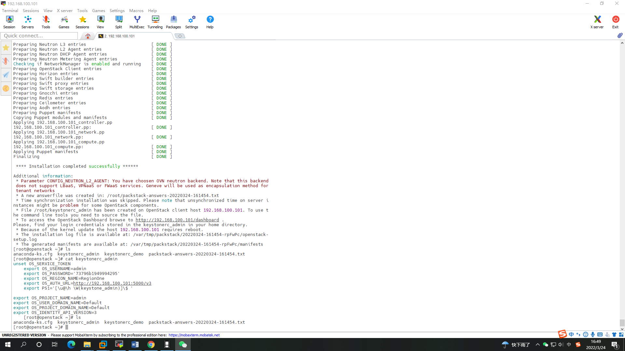Toggle the attachments paperclip near the tab bar
The width and height of the screenshot is (625, 351).
[x=620, y=35]
